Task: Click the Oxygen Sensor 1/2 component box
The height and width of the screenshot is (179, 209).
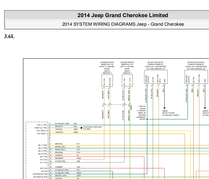Action: [x=156, y=77]
